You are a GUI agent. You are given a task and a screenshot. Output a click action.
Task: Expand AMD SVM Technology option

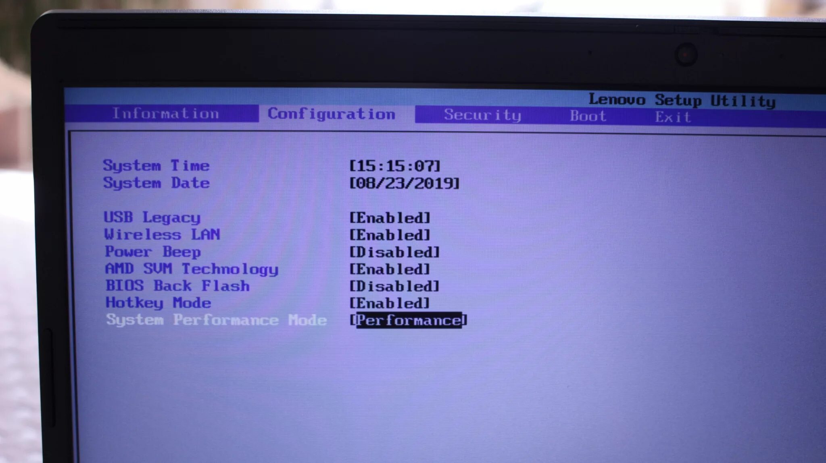389,269
